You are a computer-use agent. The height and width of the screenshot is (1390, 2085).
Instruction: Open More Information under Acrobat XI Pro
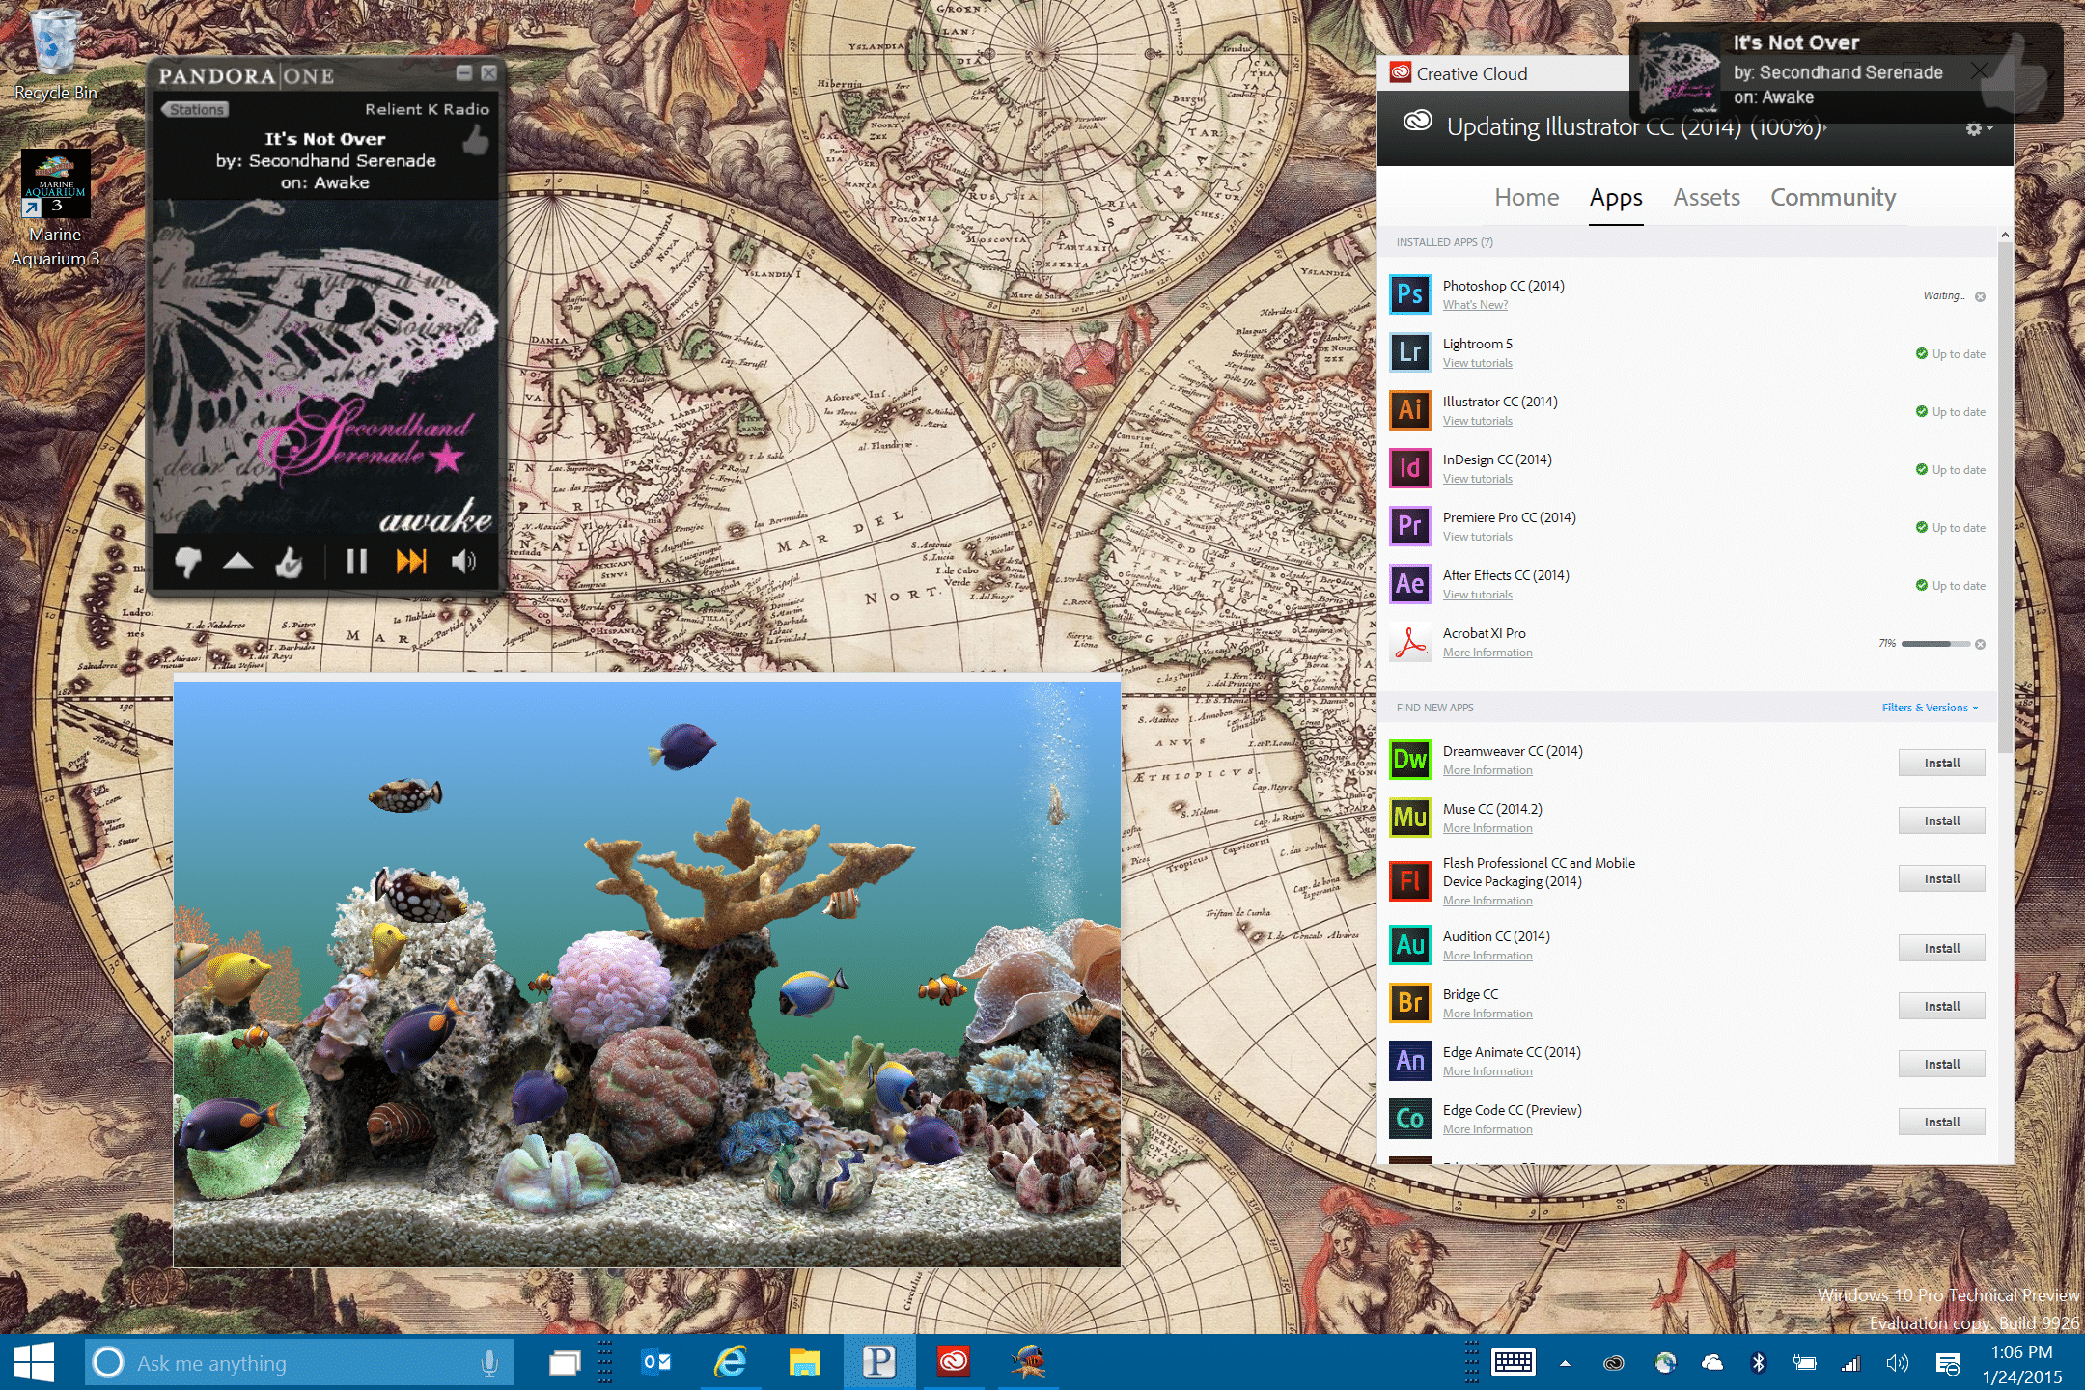tap(1487, 653)
